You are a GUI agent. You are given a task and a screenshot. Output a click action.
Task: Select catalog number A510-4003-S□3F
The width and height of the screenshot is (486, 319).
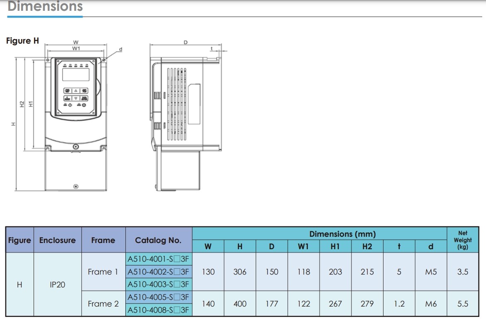coord(159,284)
